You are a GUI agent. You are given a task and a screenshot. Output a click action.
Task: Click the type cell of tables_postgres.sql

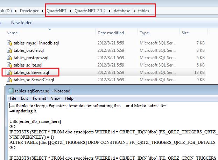pyautogui.click(x=158, y=58)
